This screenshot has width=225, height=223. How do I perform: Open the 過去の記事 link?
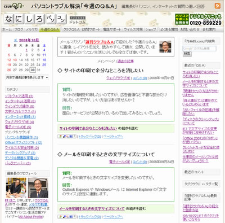click(x=125, y=62)
